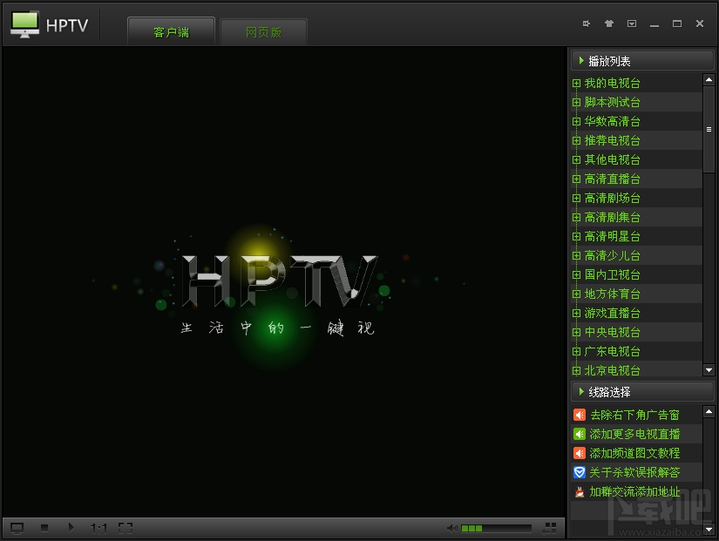
Task: Collapse the 线路选择 panel header
Action: tap(642, 392)
